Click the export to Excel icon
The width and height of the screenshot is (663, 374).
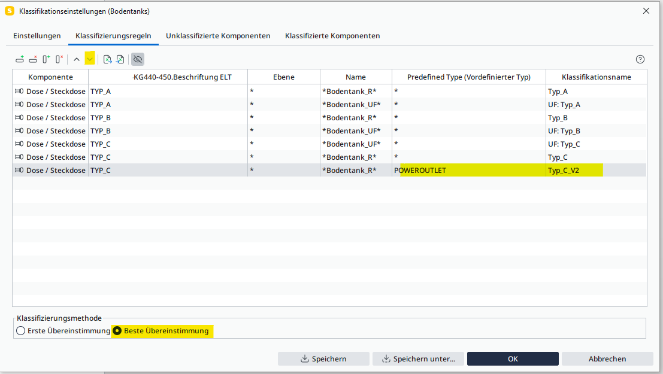107,59
